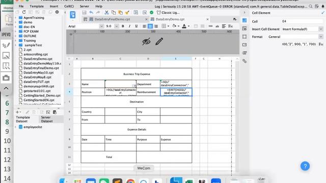Refresh the template file tree
326x183 pixels.
(24, 12)
